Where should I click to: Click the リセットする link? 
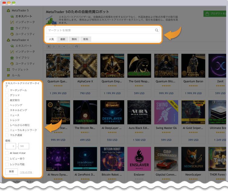tap(26, 172)
